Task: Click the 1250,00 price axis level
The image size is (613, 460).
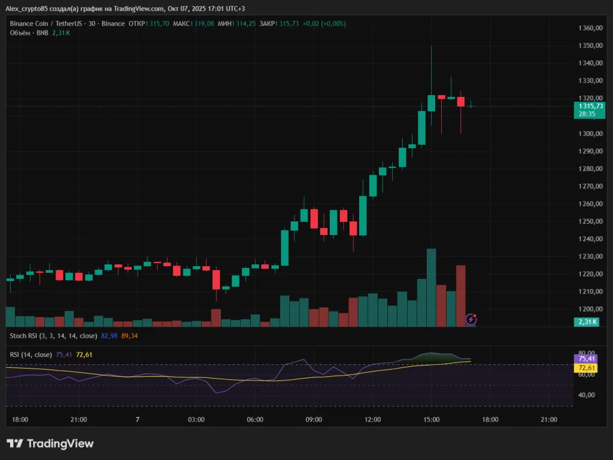Action: coord(589,221)
